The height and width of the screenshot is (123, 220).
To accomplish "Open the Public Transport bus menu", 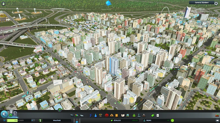I will click(x=128, y=115).
